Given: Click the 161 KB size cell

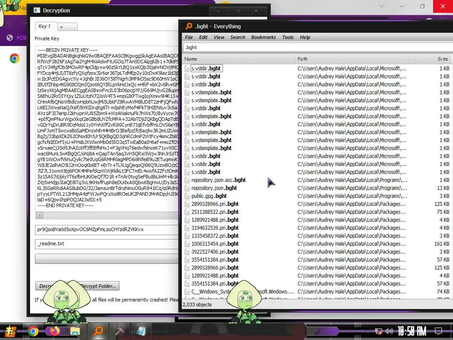Looking at the screenshot, I should pyautogui.click(x=442, y=244).
